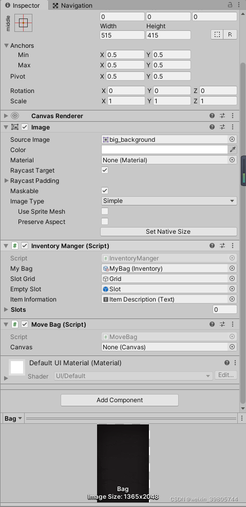Viewport: 246px width, 507px height.
Task: Uncheck the Raycast Target checkbox
Action: 105,170
